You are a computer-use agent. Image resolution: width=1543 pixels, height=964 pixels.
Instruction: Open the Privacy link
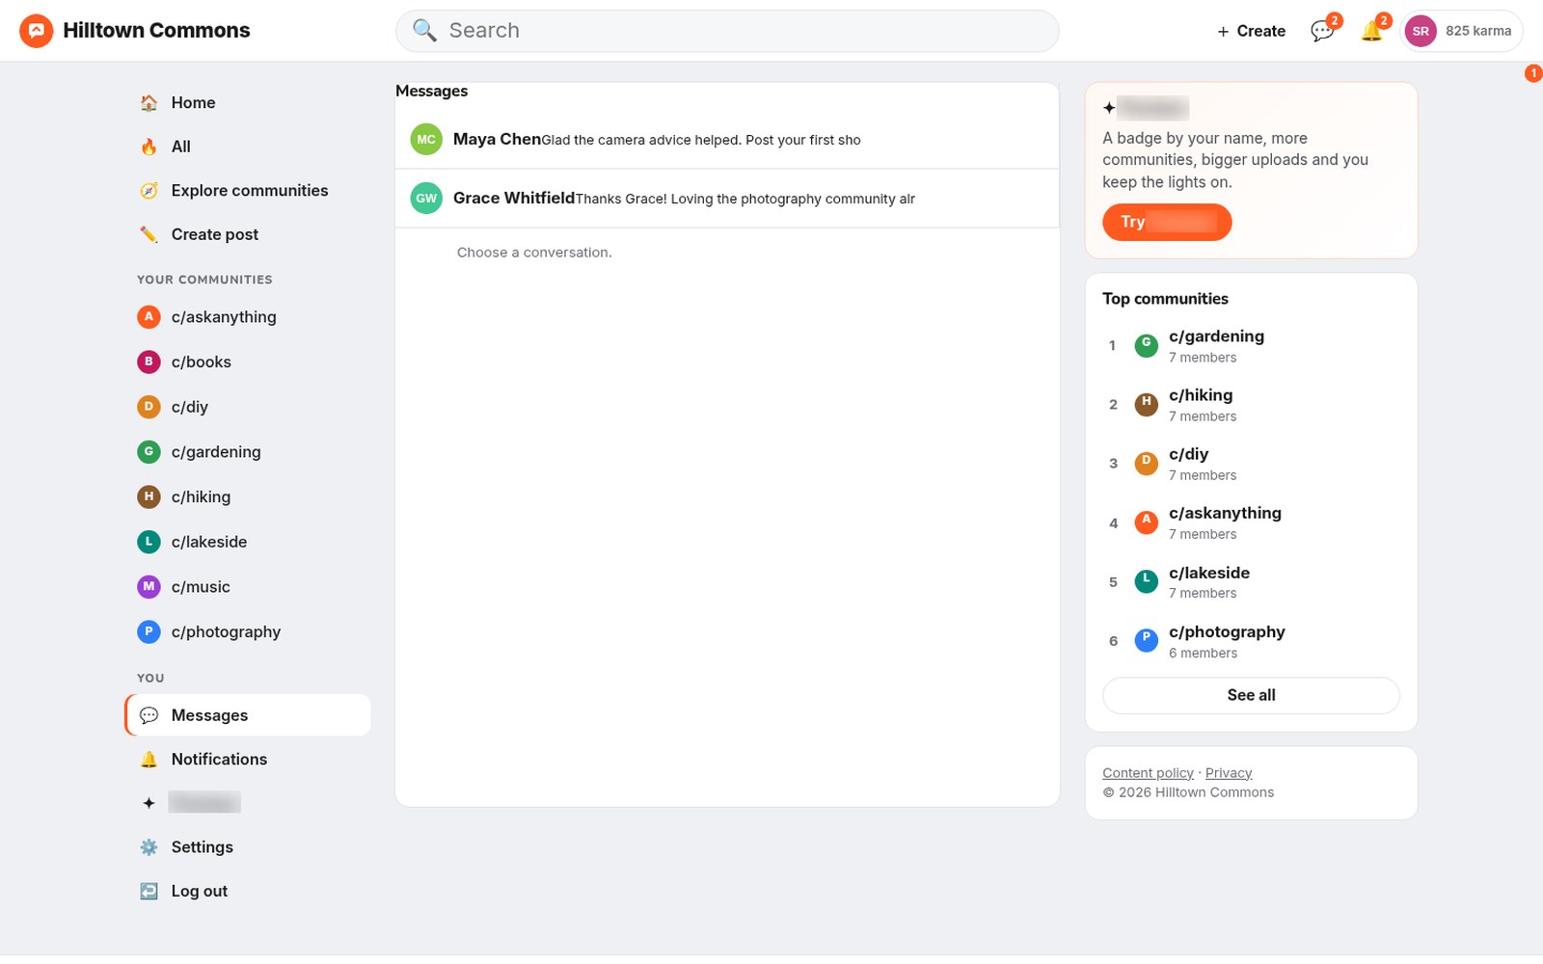click(x=1229, y=772)
